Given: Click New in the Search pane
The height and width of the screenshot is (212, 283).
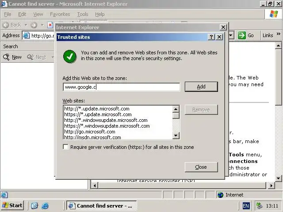Looking at the screenshot, I should [x=12, y=57].
